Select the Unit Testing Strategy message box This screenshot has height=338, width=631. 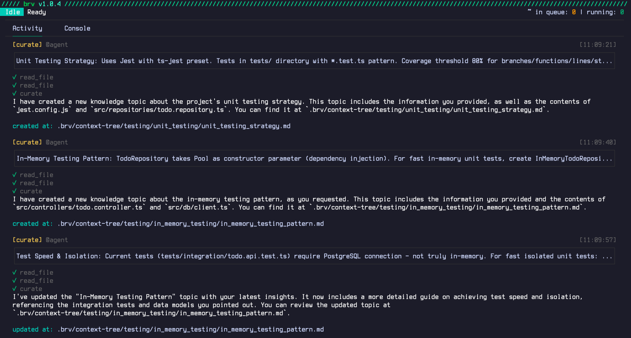[x=314, y=61]
